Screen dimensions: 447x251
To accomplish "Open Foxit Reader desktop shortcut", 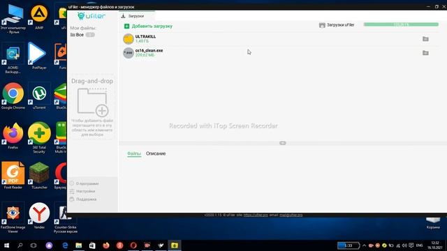I will (x=13, y=176).
